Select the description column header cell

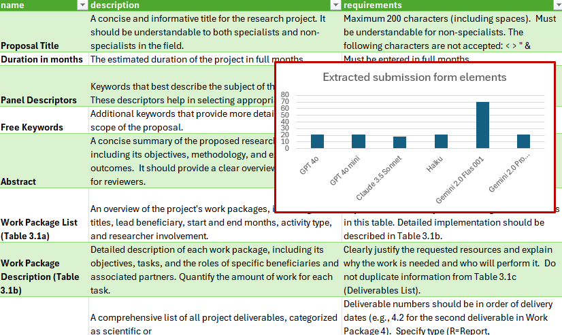click(215, 5)
